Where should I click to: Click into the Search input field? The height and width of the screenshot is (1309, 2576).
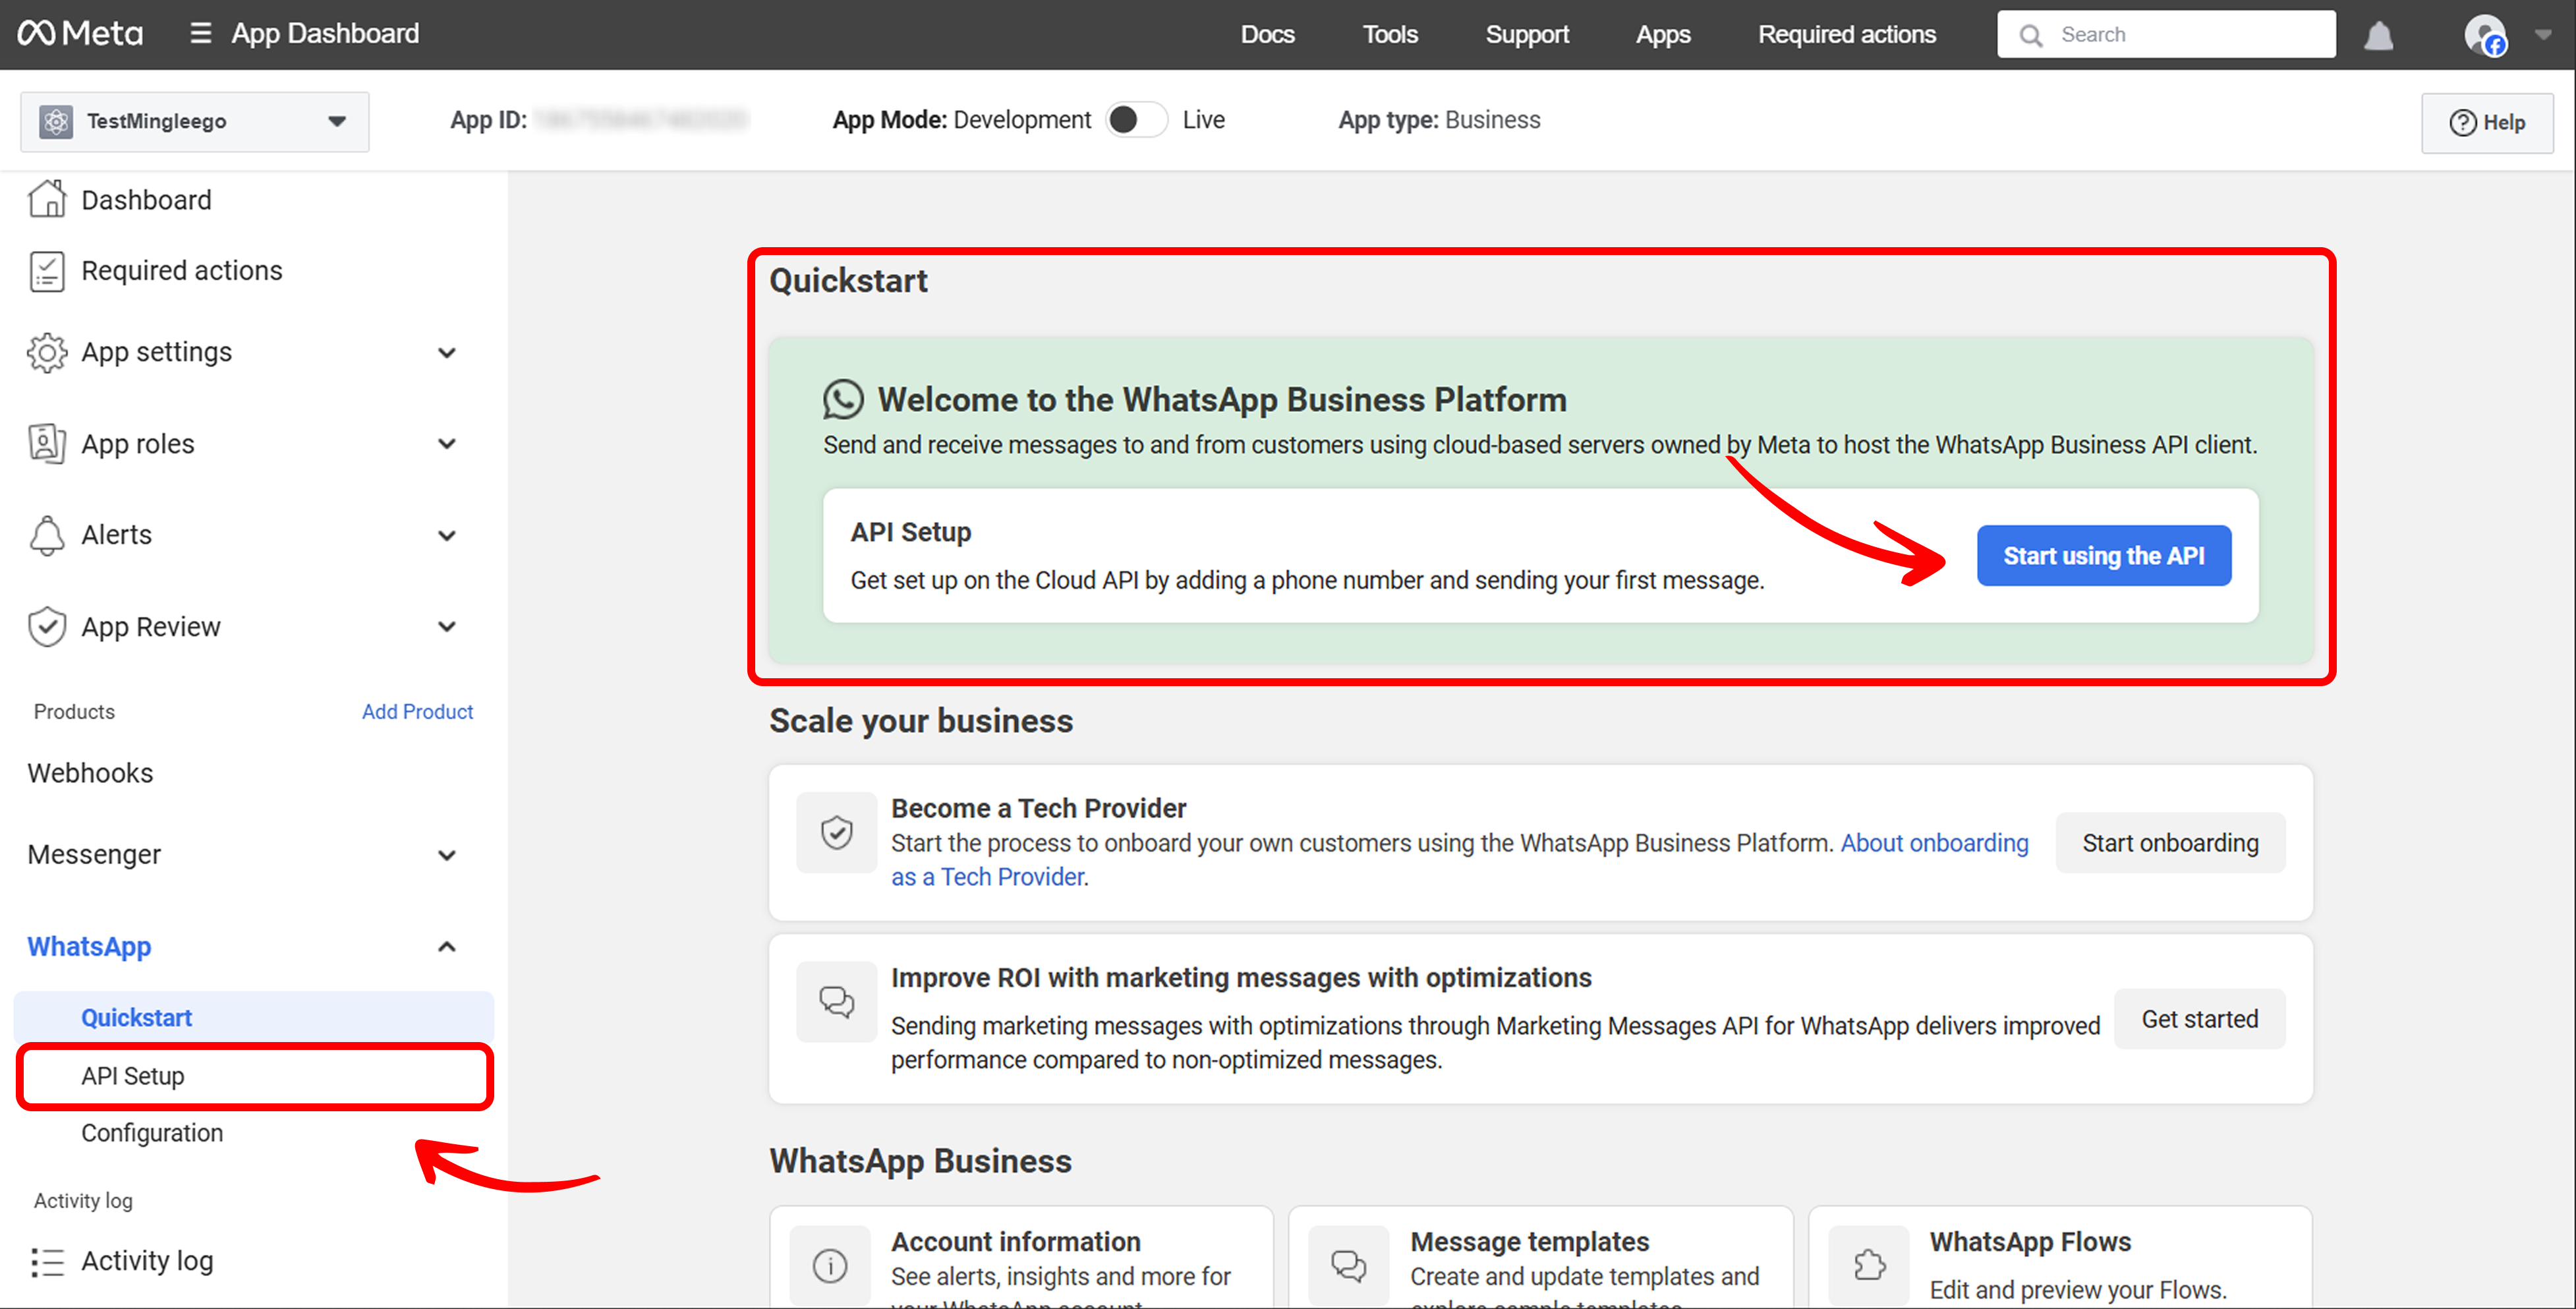(x=2166, y=35)
